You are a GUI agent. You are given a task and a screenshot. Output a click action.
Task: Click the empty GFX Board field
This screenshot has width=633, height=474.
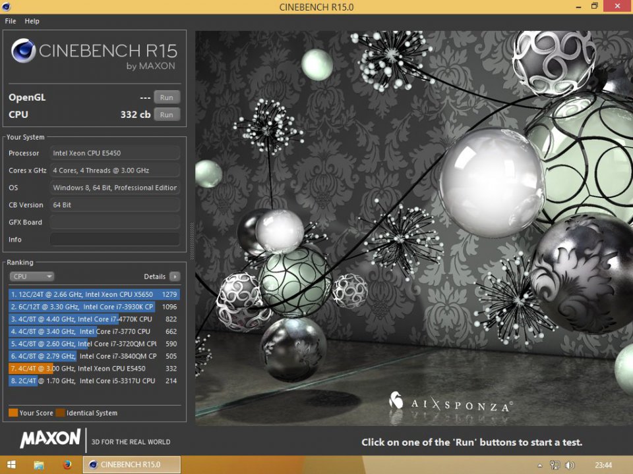click(115, 223)
